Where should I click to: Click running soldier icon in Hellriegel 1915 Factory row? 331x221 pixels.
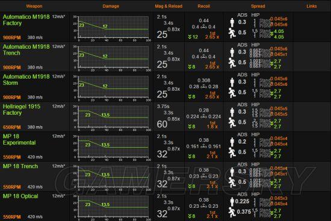click(x=232, y=123)
